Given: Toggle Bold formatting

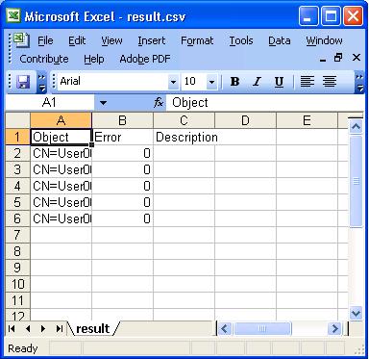Looking at the screenshot, I should click(x=234, y=82).
